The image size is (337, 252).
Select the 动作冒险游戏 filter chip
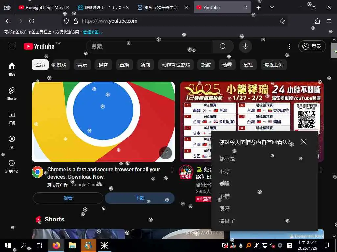176,65
